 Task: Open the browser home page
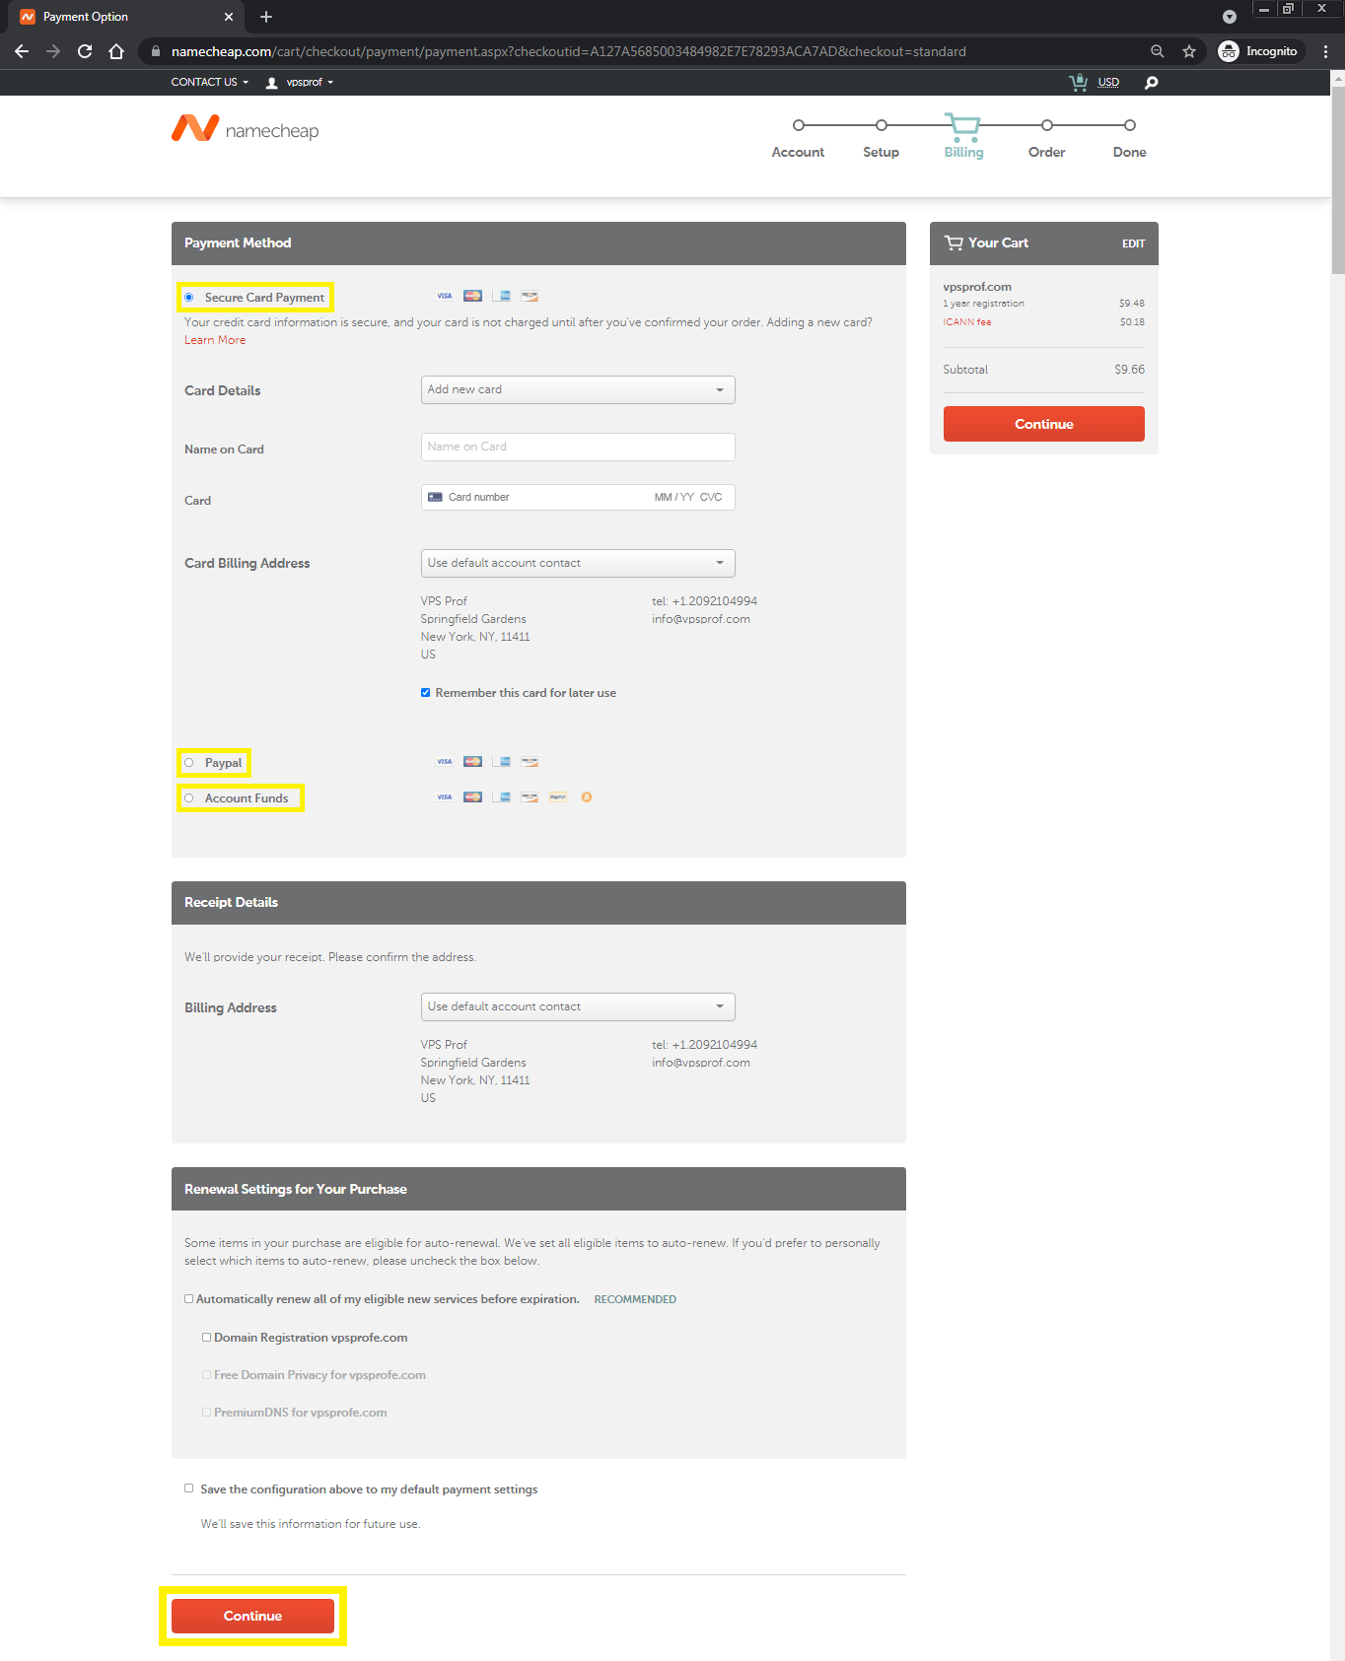coord(116,51)
